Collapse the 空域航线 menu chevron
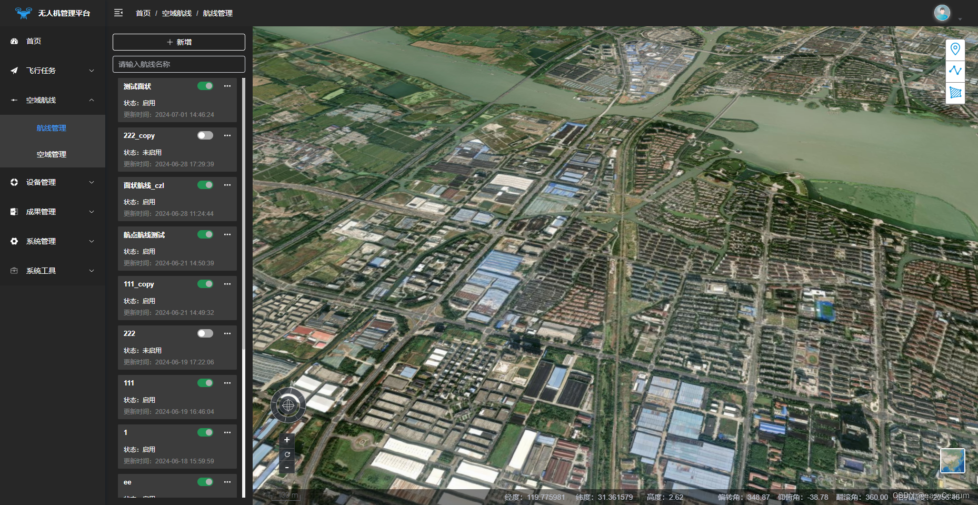This screenshot has height=505, width=978. tap(92, 100)
